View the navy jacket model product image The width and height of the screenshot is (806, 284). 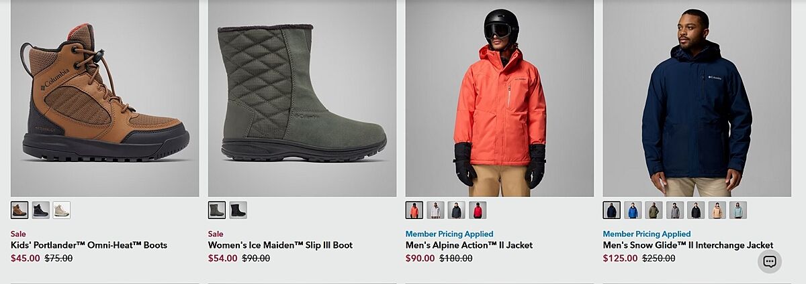[697, 98]
